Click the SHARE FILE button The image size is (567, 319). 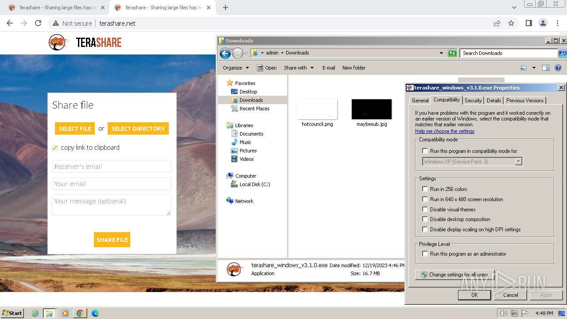pos(112,240)
